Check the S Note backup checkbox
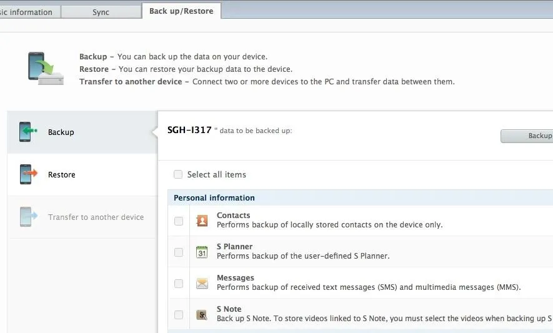The width and height of the screenshot is (553, 333). [x=179, y=314]
